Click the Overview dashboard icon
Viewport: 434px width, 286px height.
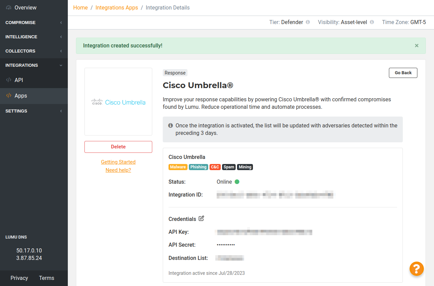click(x=9, y=7)
